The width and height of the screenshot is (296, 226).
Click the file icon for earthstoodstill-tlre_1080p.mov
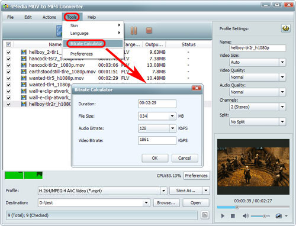pos(24,72)
